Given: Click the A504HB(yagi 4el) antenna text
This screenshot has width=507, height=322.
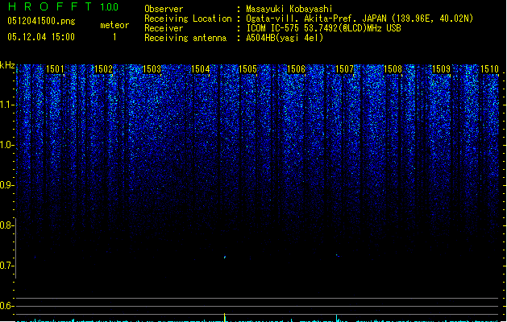Looking at the screenshot, I should [285, 38].
